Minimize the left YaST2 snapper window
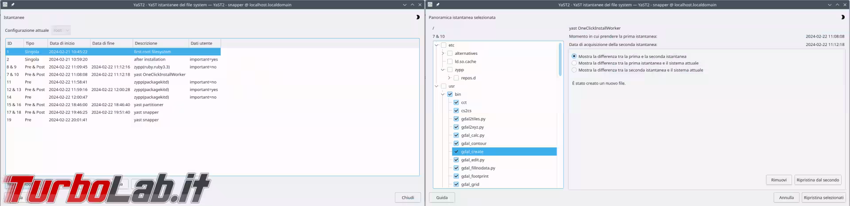The height and width of the screenshot is (206, 850). coord(405,5)
